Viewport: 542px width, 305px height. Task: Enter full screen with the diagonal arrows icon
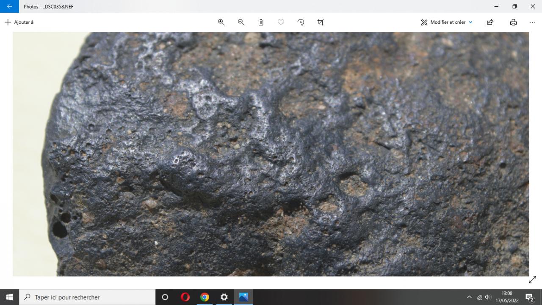(x=532, y=280)
